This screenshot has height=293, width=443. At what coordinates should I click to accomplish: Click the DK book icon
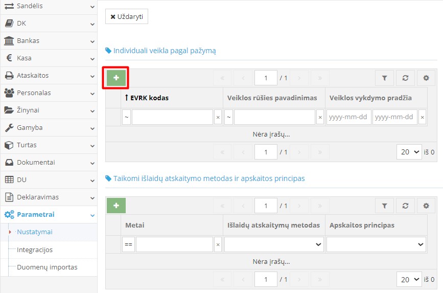(9, 23)
